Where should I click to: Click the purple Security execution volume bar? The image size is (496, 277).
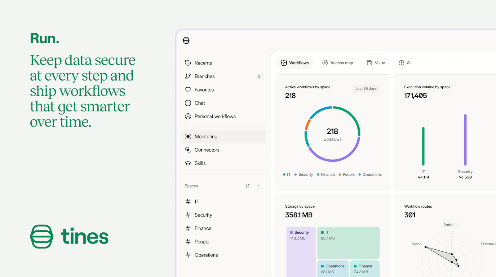(465, 140)
